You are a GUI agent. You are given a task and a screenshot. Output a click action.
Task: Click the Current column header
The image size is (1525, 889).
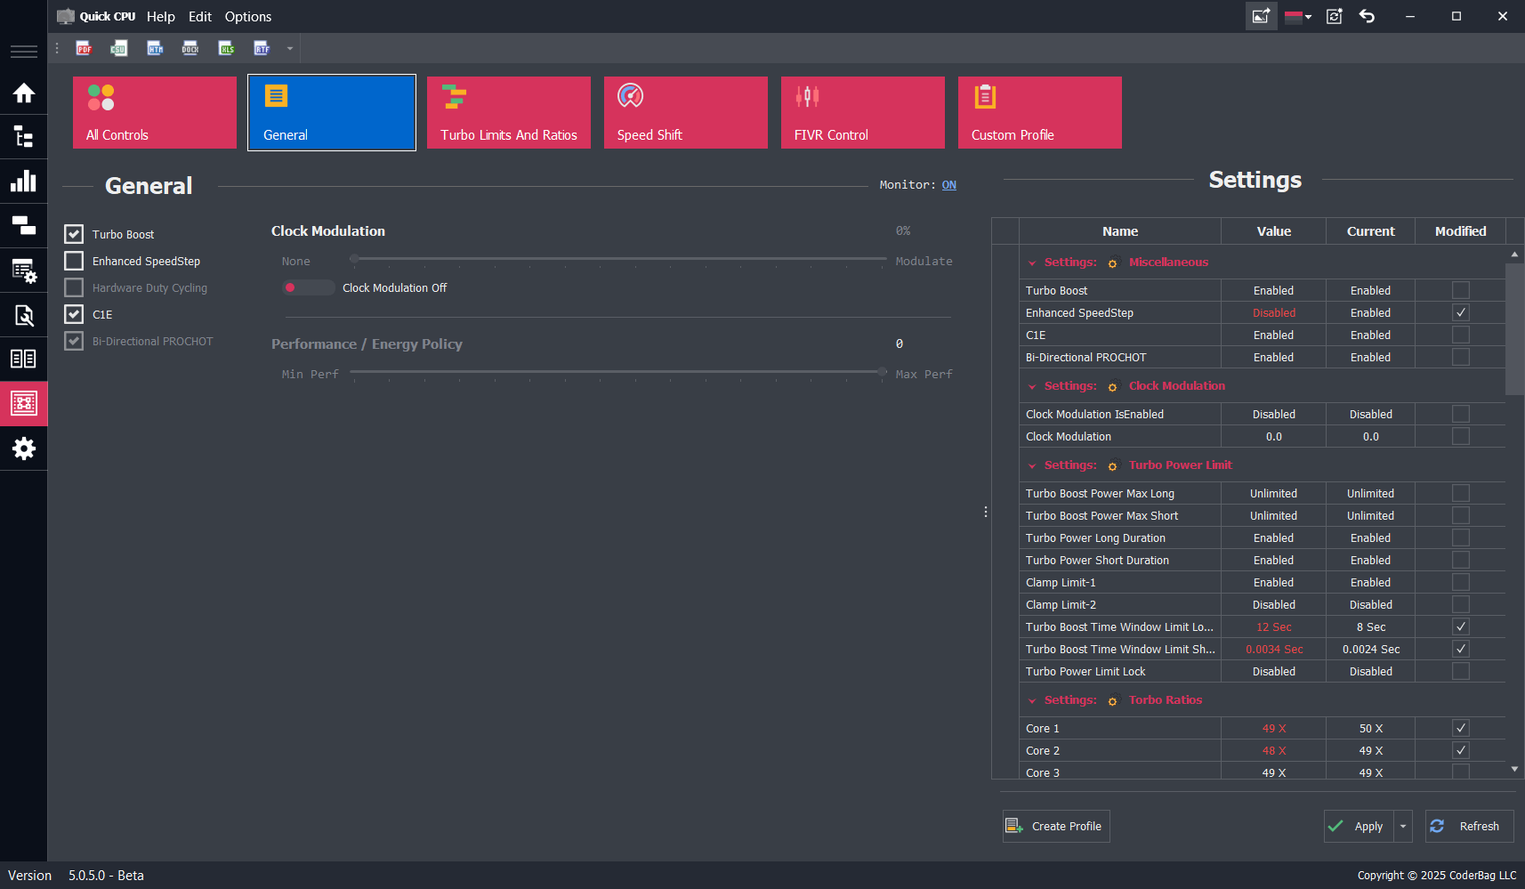click(x=1371, y=231)
